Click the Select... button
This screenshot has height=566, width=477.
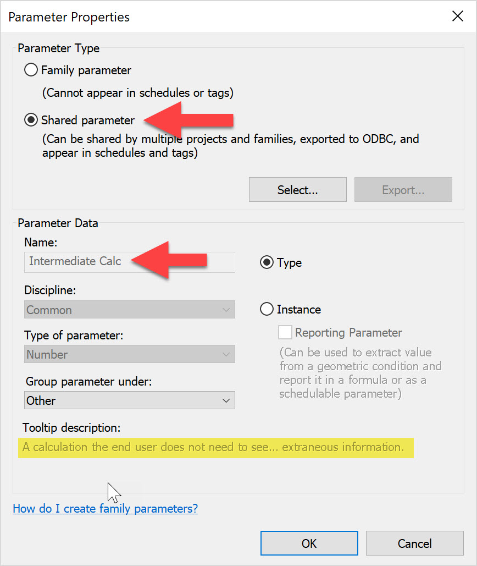click(297, 189)
